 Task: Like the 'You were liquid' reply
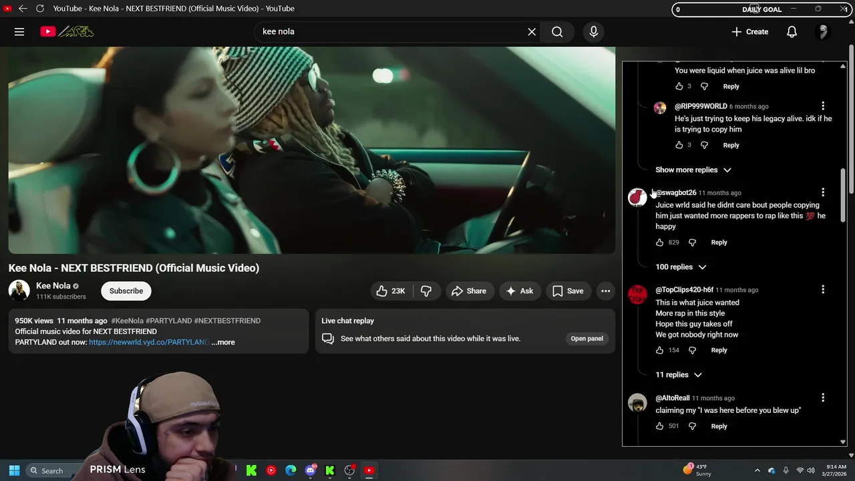click(x=679, y=86)
